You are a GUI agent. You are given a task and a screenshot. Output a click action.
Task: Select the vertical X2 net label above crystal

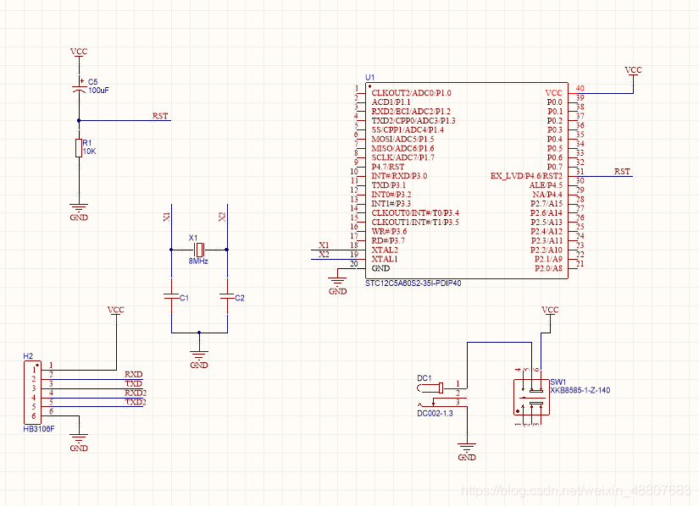(x=221, y=217)
